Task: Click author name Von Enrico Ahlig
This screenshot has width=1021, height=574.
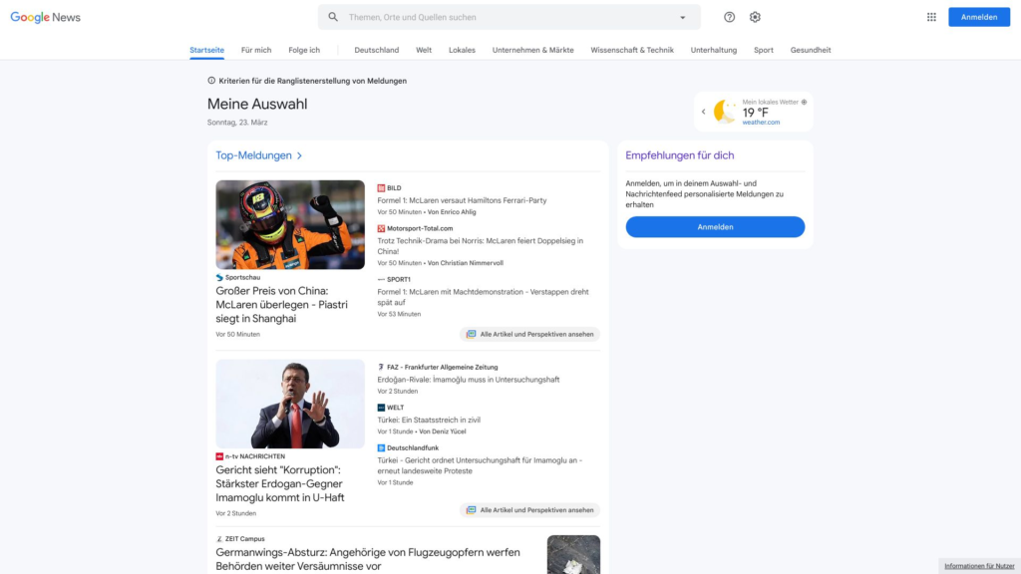Action: (x=452, y=212)
